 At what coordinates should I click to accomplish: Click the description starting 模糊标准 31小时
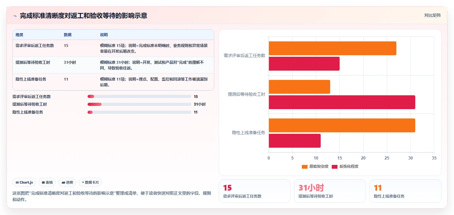pyautogui.click(x=152, y=65)
